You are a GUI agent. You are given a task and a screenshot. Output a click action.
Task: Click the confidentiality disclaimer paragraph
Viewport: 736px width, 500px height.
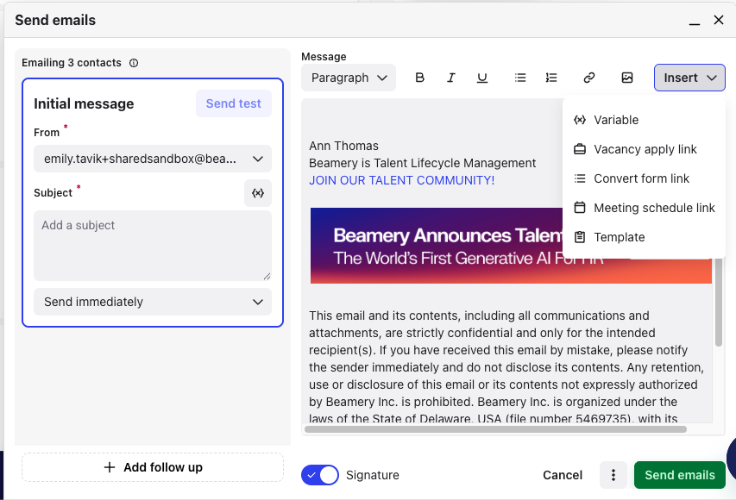point(506,366)
